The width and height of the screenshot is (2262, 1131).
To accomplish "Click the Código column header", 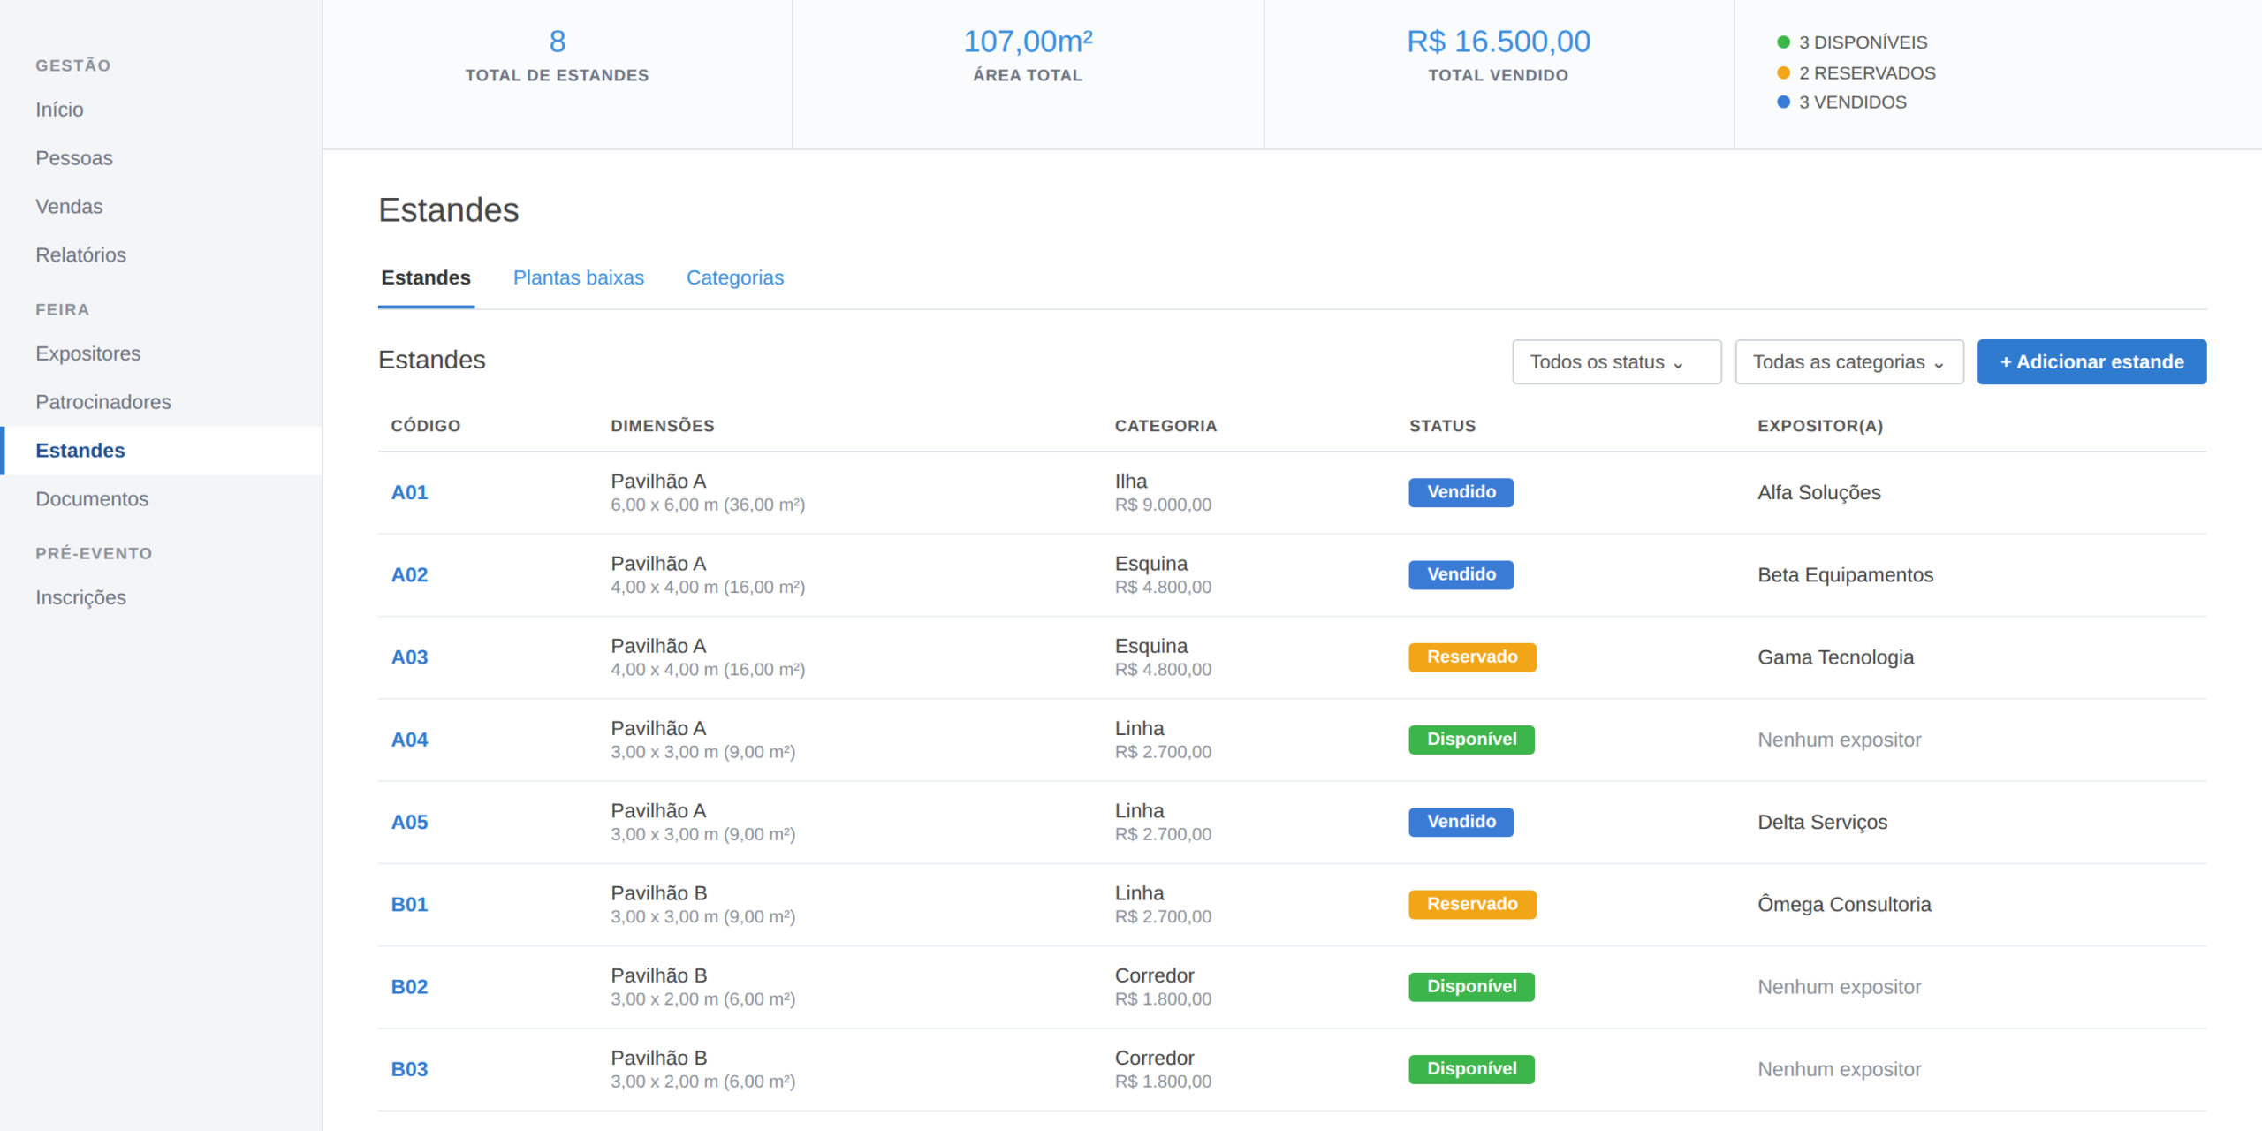I will pos(426,426).
